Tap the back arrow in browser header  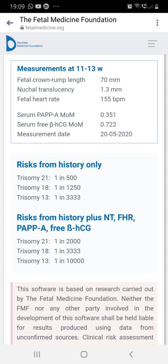coord(10,23)
